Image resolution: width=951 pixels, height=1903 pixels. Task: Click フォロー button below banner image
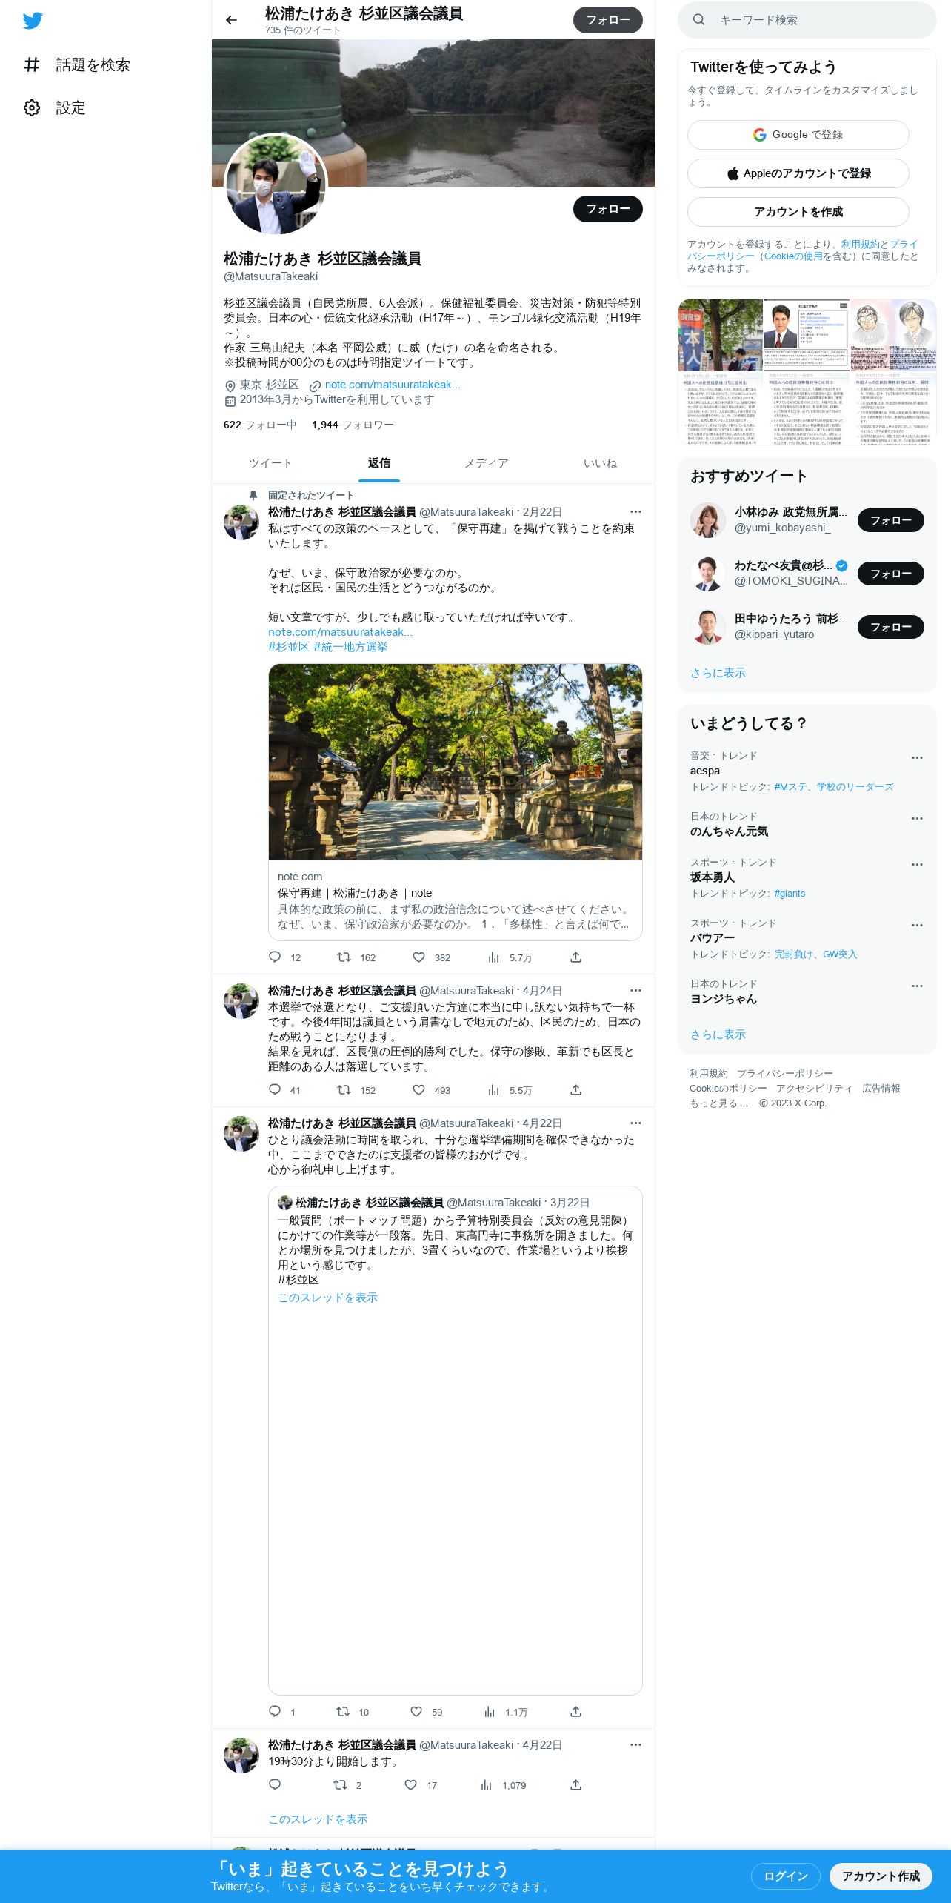point(608,209)
